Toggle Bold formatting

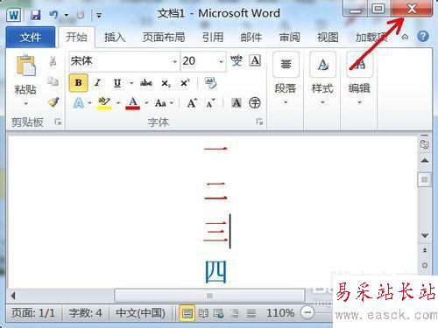78,83
